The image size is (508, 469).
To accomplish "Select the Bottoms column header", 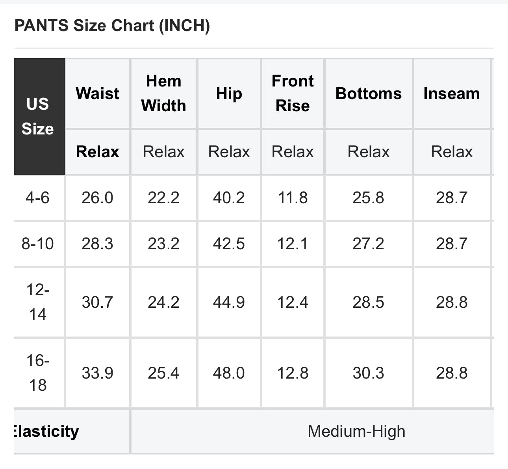I will (368, 94).
